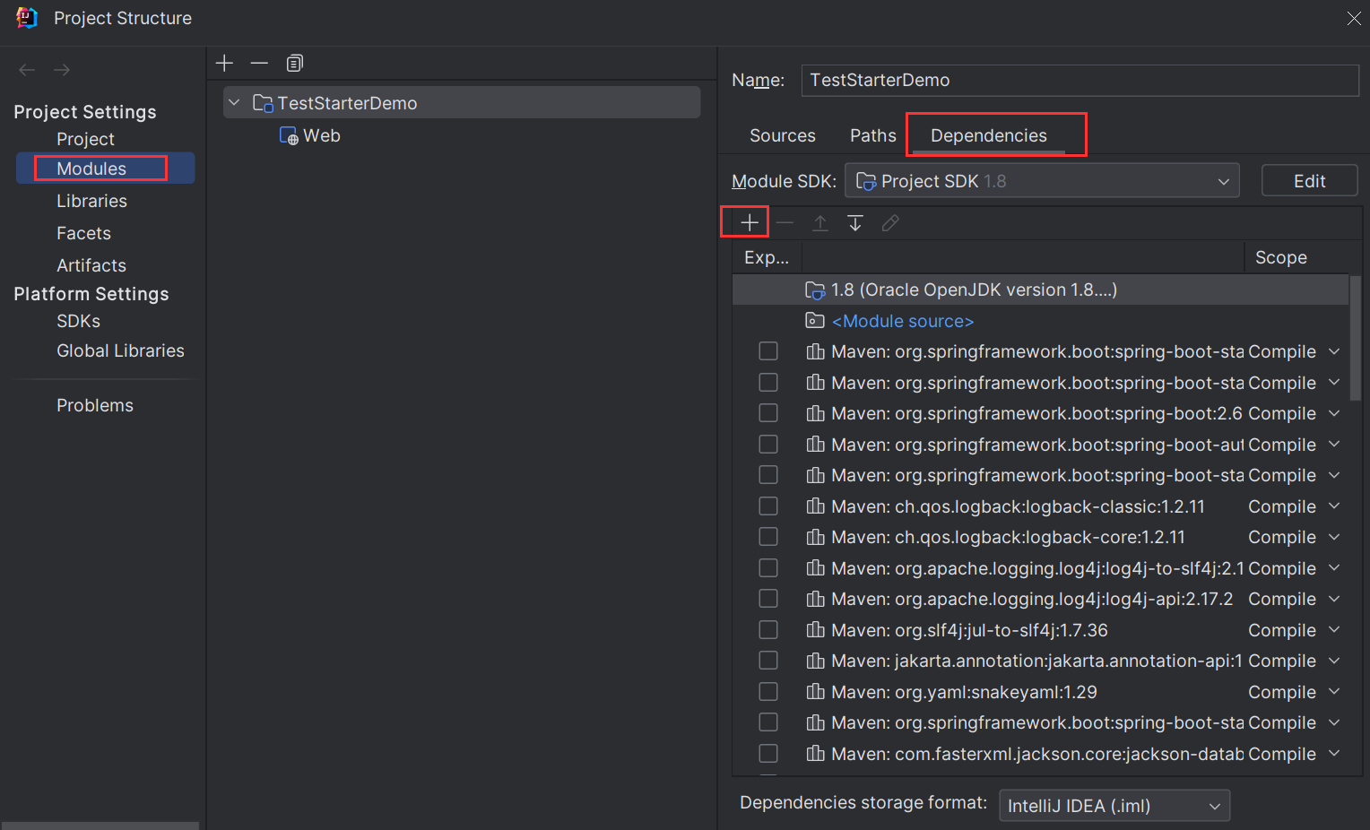Image resolution: width=1370 pixels, height=830 pixels.
Task: Switch to the Dependencies tab
Action: pyautogui.click(x=989, y=135)
